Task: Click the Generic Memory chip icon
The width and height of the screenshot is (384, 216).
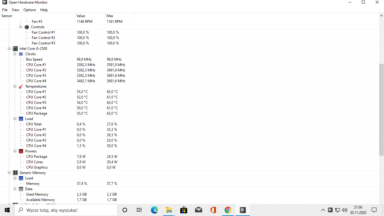Action: coord(15,173)
